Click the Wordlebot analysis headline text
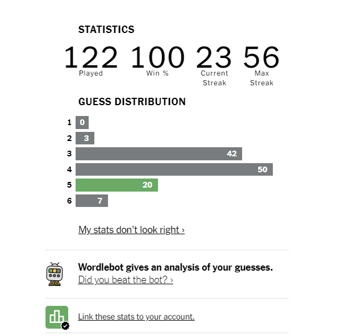The height and width of the screenshot is (336, 345). click(x=176, y=267)
